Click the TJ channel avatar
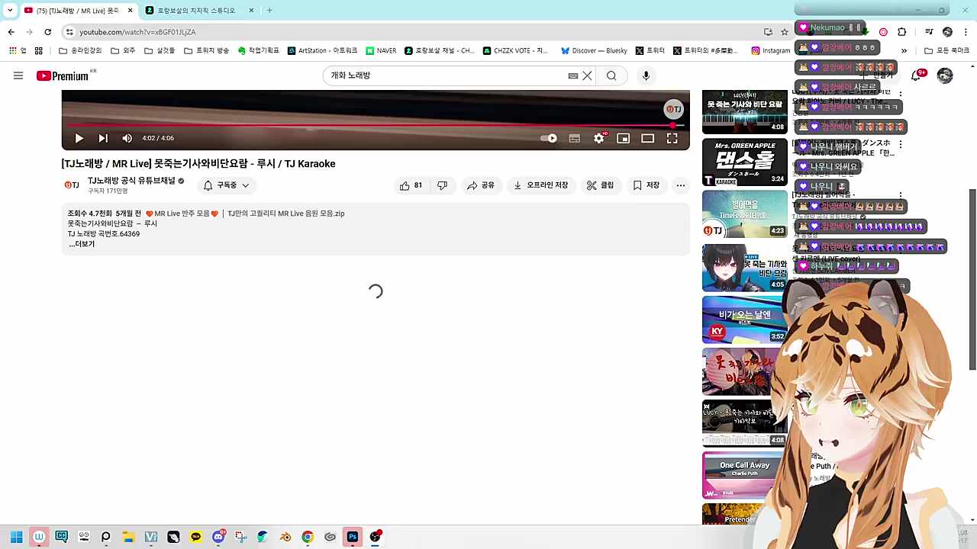 (72, 185)
